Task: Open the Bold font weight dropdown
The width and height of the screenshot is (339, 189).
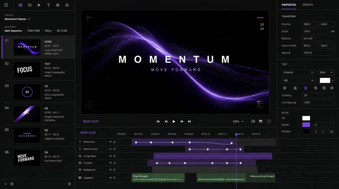Action: [326, 72]
